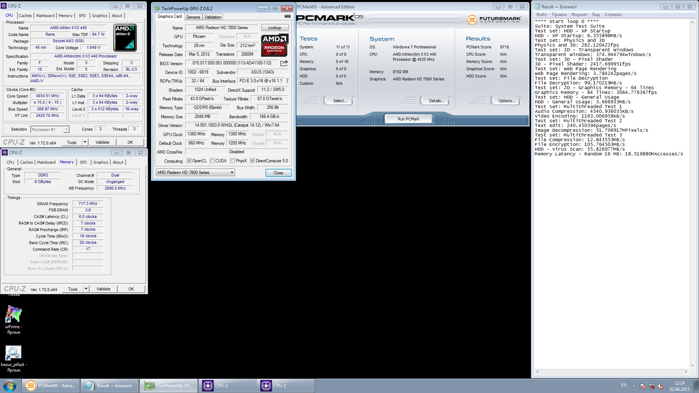
Task: Click the Lookup button in GPU-Z
Action: coord(275,28)
